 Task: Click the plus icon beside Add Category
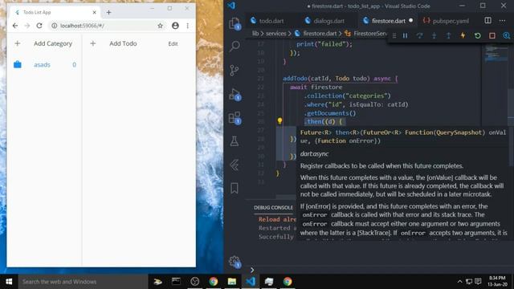click(x=18, y=43)
